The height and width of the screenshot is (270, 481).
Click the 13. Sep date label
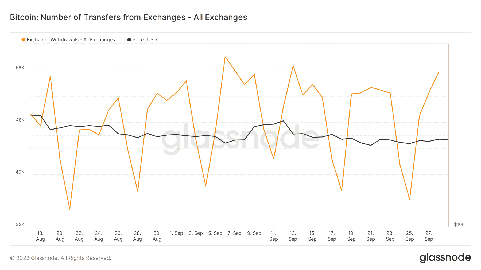293,236
